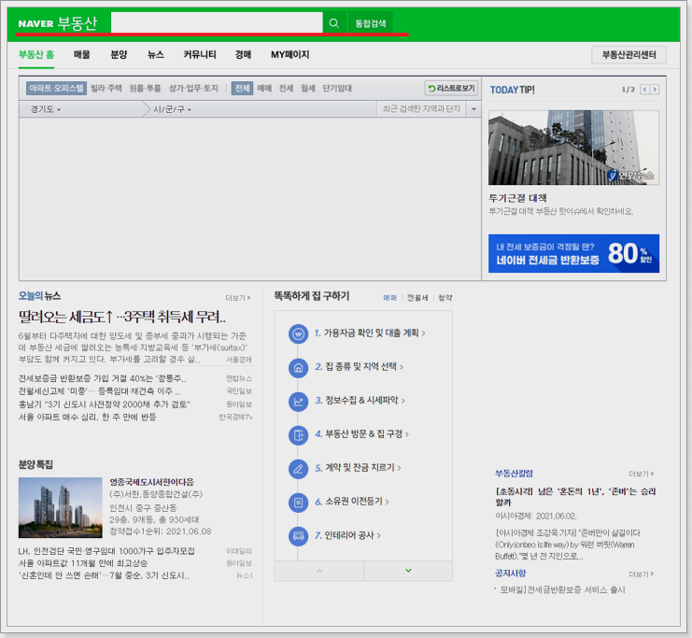The height and width of the screenshot is (638, 692).
Task: Click the 네이버 전세금 반환보증 banner
Action: (573, 253)
